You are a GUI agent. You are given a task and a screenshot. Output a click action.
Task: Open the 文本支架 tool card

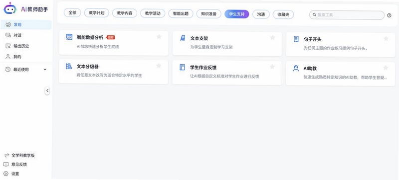tap(227, 44)
